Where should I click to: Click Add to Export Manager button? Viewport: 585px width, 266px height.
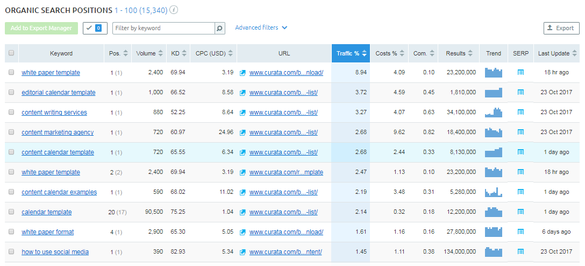[x=41, y=29]
